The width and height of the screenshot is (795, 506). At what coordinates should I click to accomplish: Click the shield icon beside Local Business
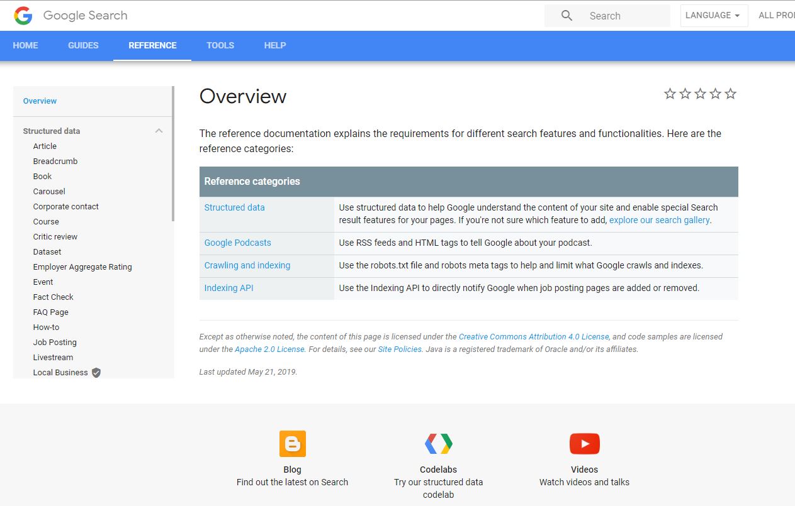(x=96, y=373)
